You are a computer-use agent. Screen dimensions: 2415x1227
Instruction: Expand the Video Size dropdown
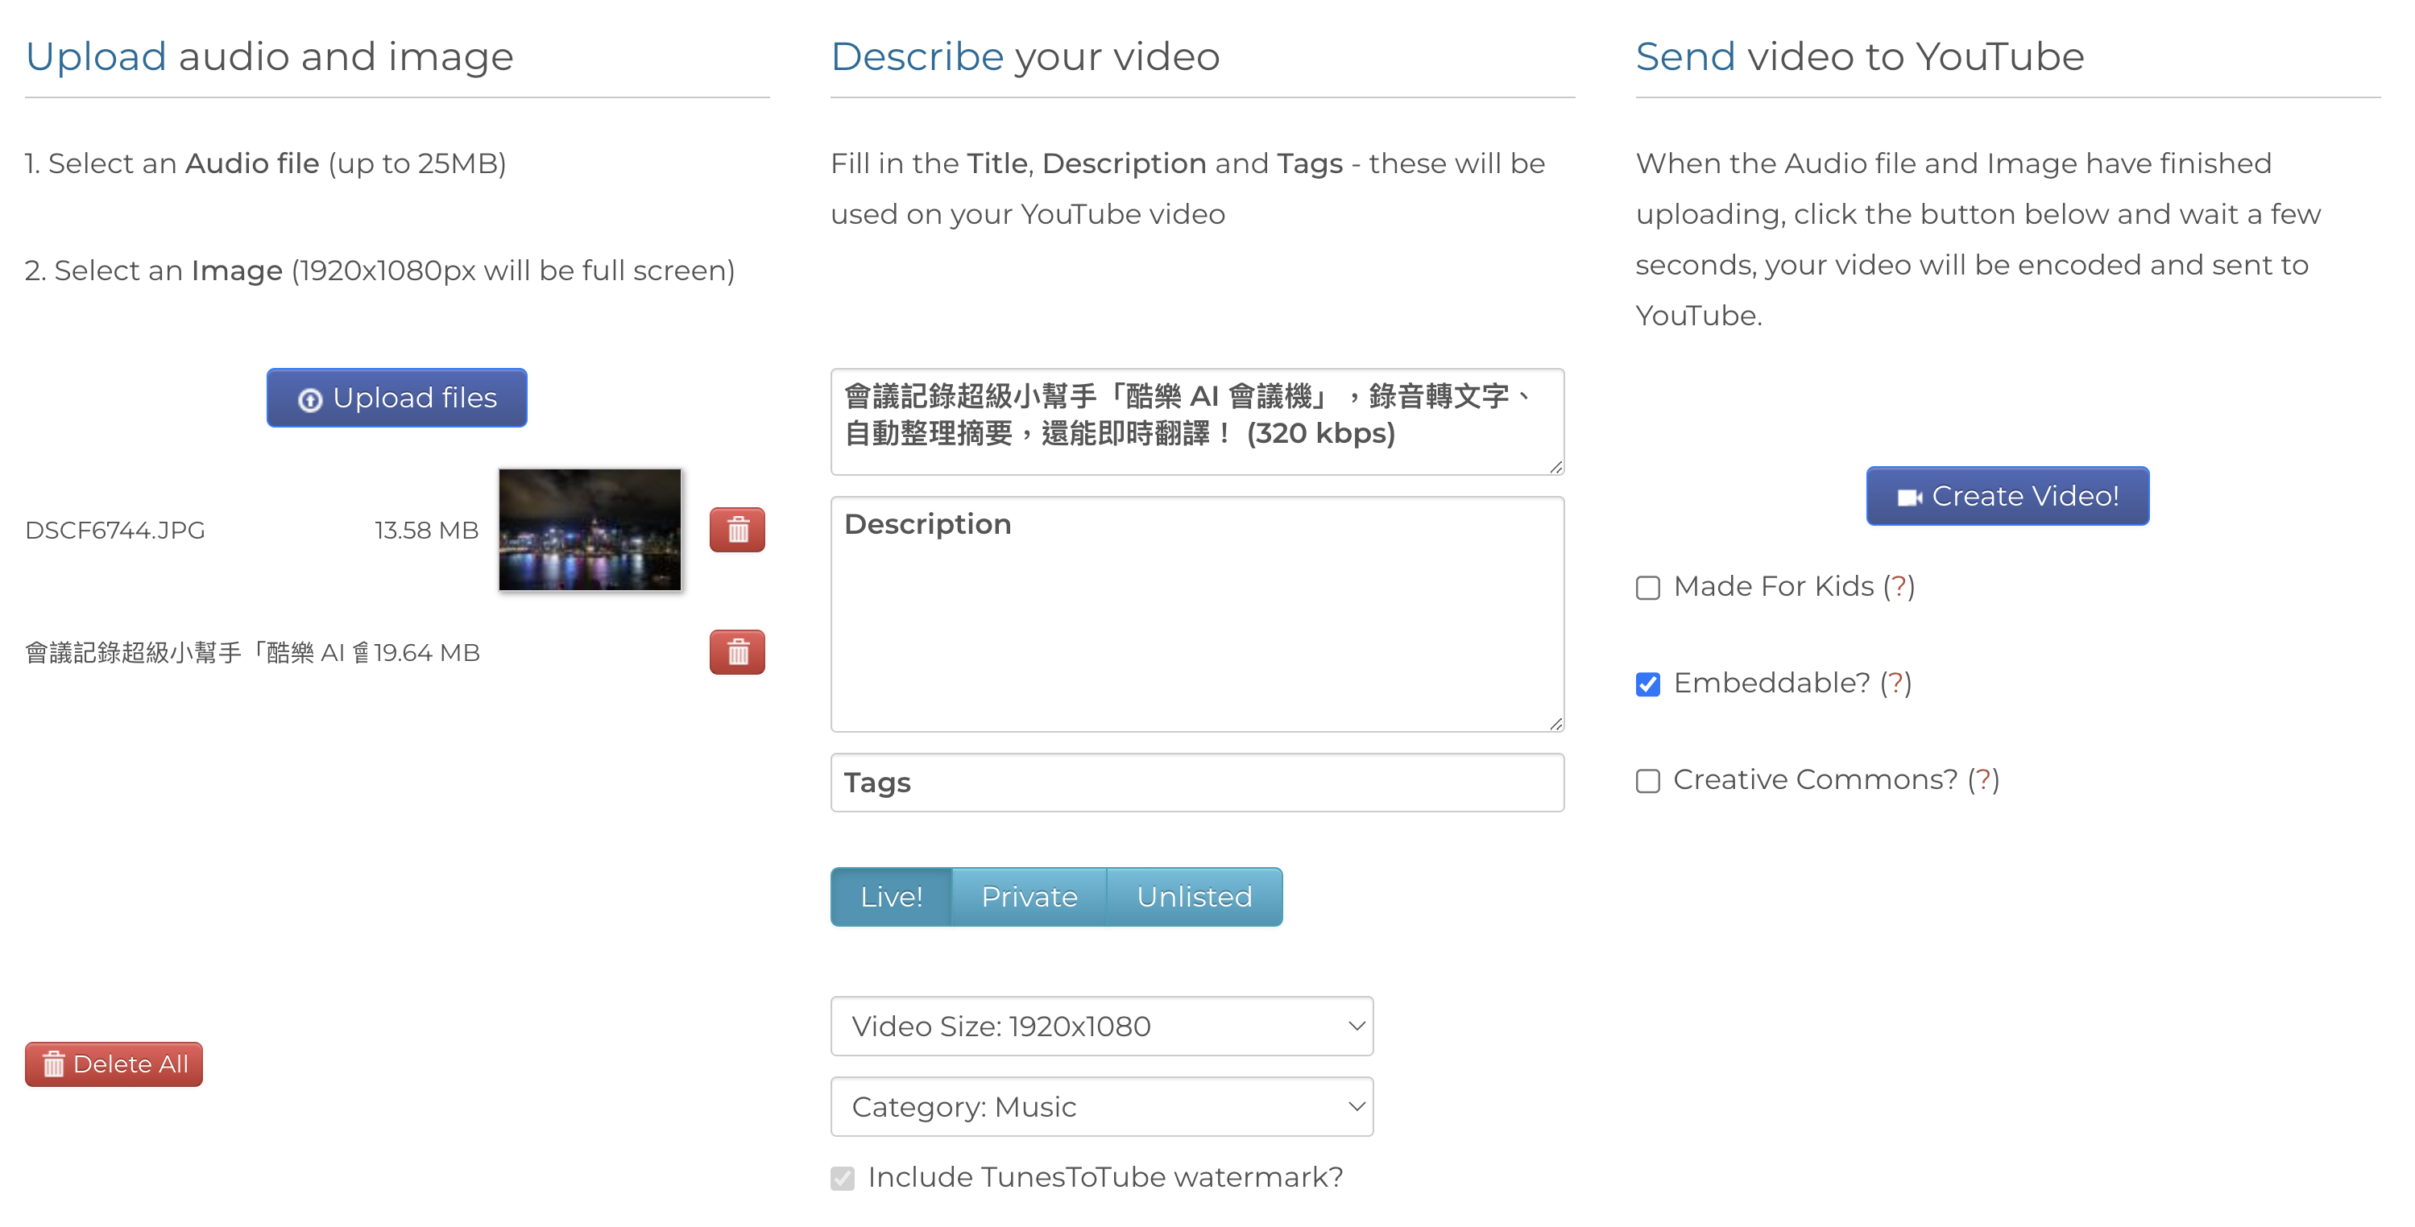coord(1101,1027)
